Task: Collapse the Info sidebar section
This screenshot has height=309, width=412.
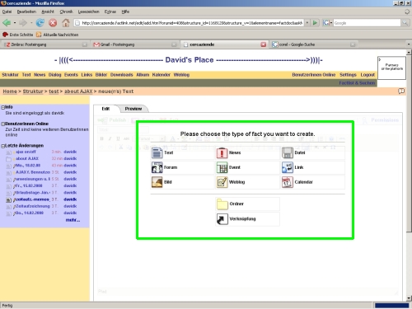Action: pyautogui.click(x=2, y=107)
